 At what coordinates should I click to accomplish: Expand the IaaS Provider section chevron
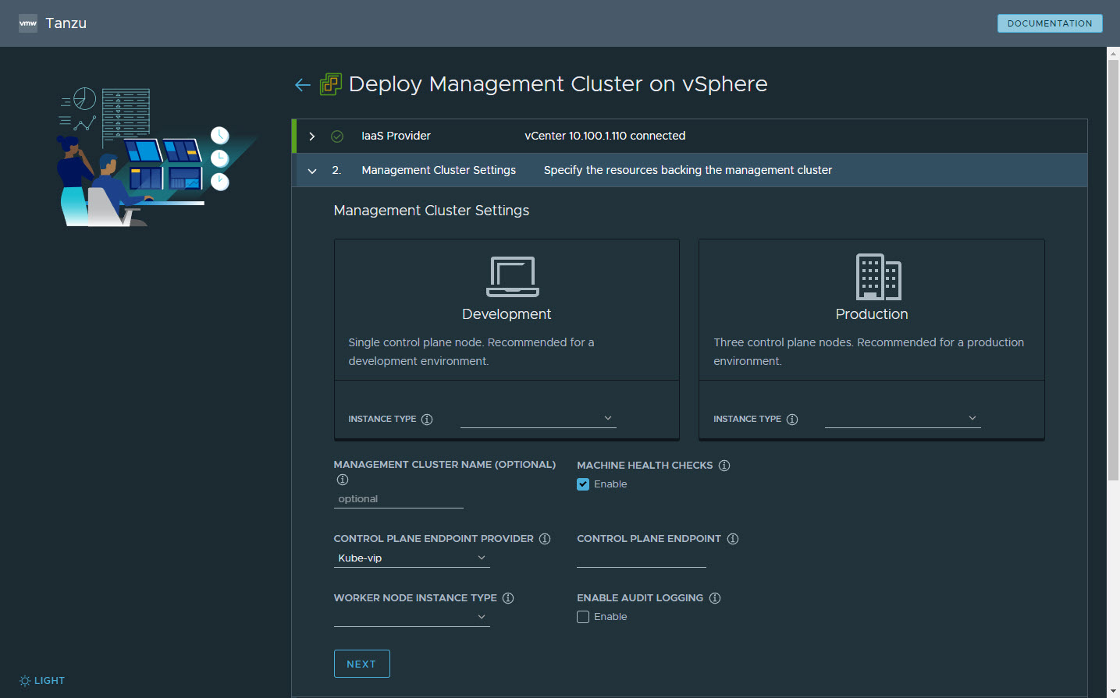[x=312, y=136]
